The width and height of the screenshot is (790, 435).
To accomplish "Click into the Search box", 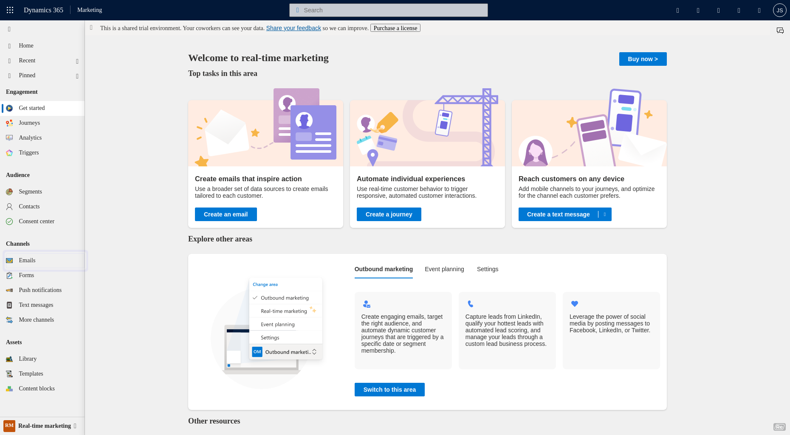I will click(388, 10).
